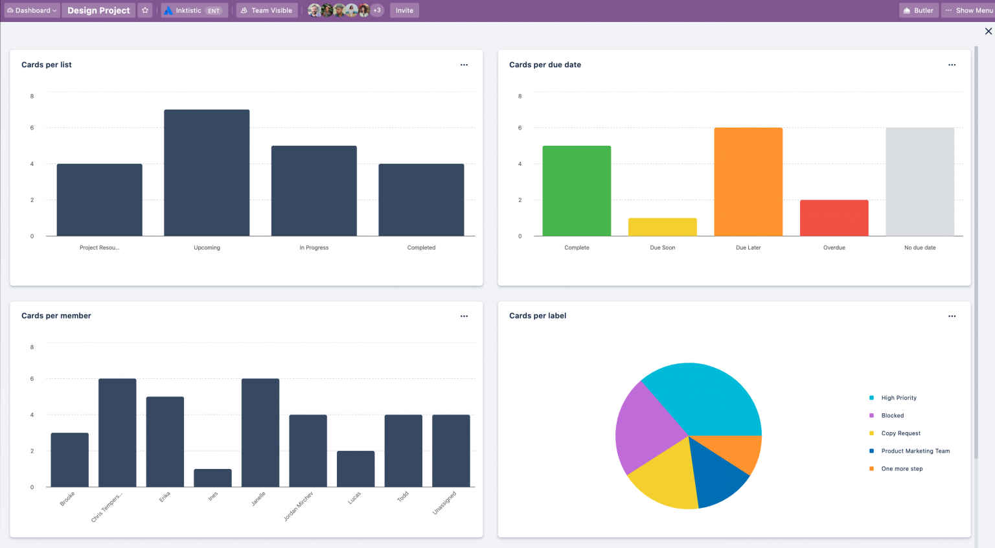Open the Butler automation panel
995x548 pixels.
pyautogui.click(x=918, y=10)
